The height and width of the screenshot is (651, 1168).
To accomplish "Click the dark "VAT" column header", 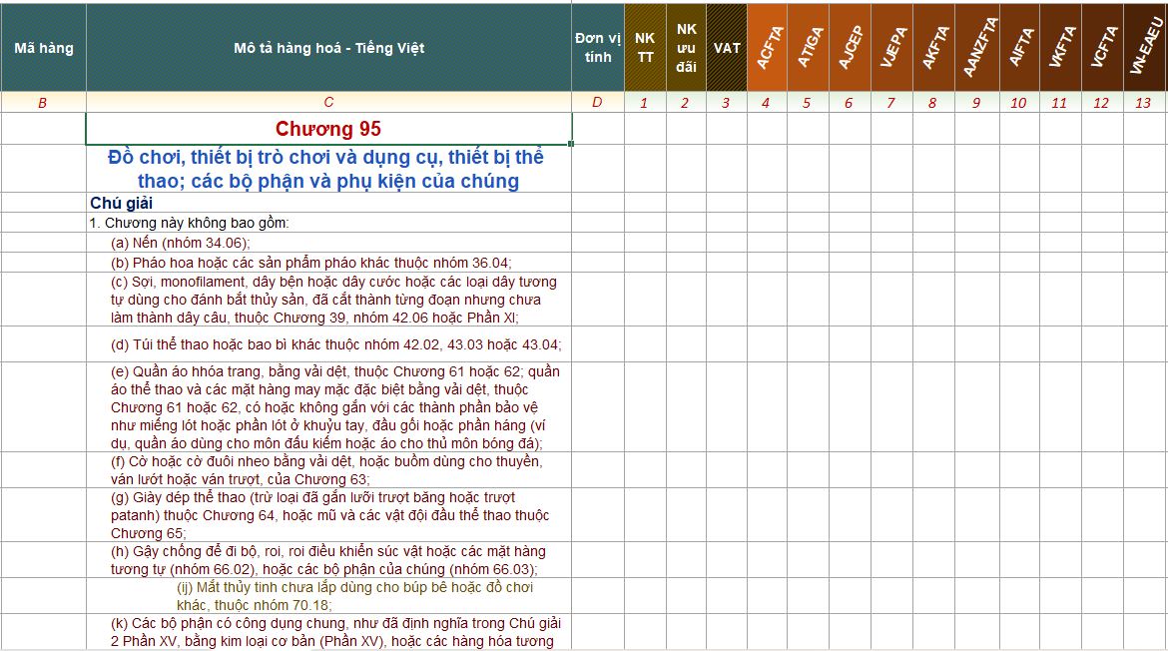I will pyautogui.click(x=727, y=47).
